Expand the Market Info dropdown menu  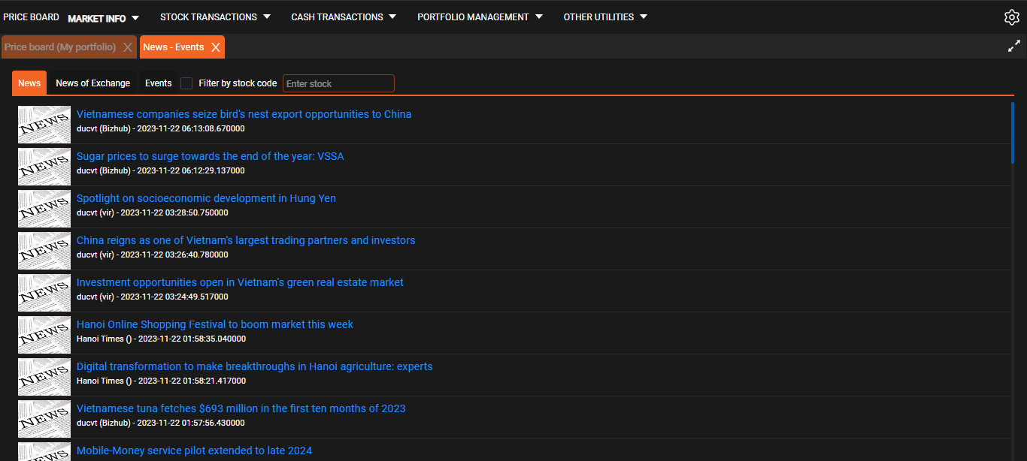(x=104, y=18)
